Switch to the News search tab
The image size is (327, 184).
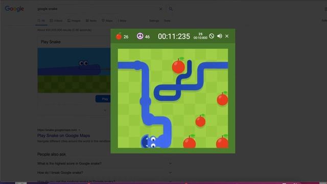[91, 20]
